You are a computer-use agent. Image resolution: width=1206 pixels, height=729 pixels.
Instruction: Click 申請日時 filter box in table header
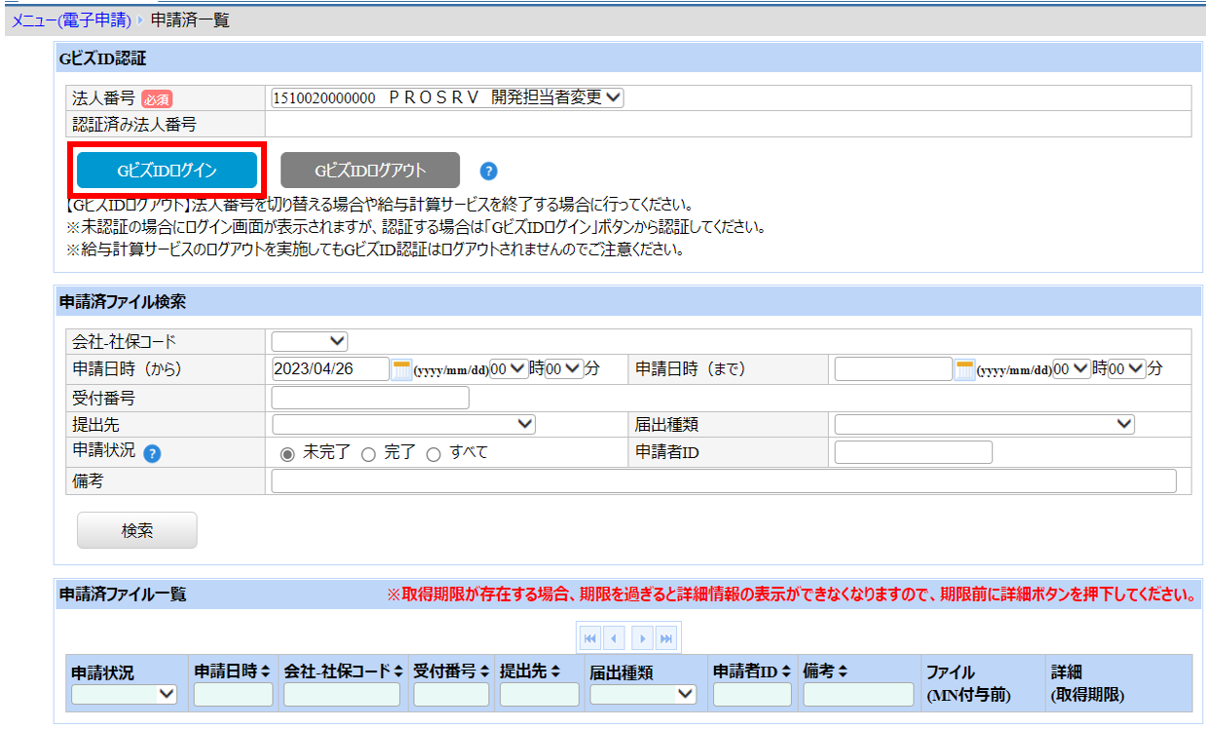point(234,694)
